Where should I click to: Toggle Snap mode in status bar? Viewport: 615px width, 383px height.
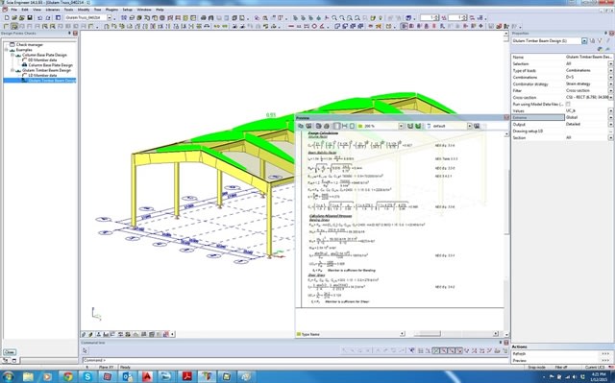(x=536, y=368)
